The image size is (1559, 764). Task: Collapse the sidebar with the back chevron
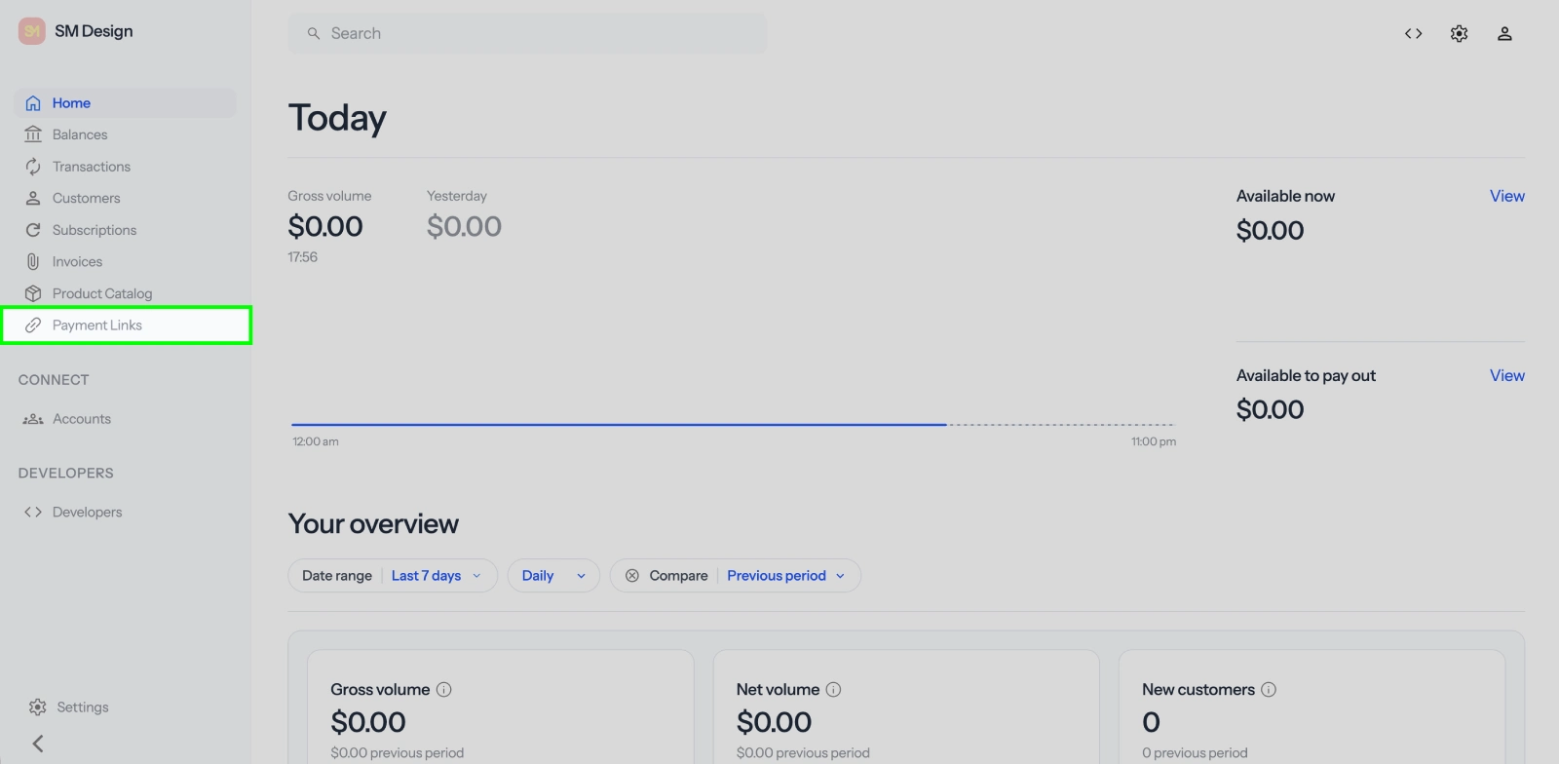[x=38, y=744]
